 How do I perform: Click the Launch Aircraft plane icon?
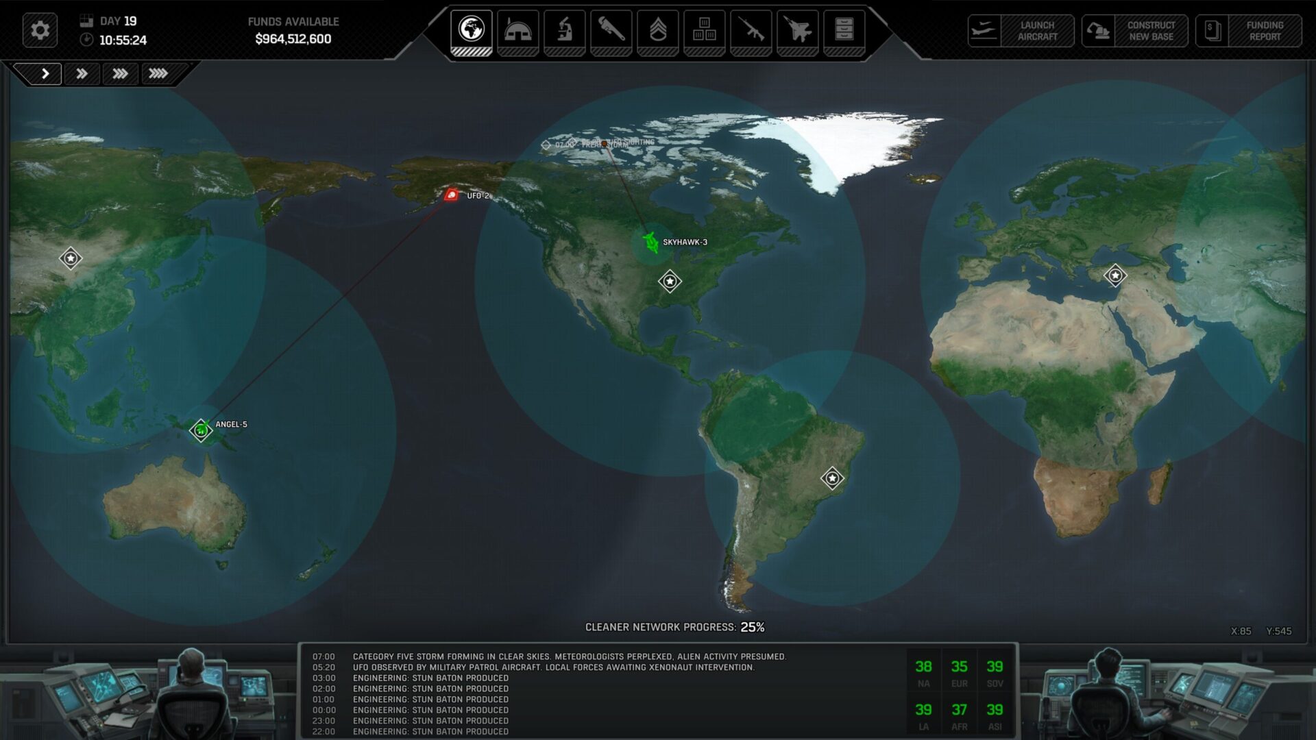point(984,31)
